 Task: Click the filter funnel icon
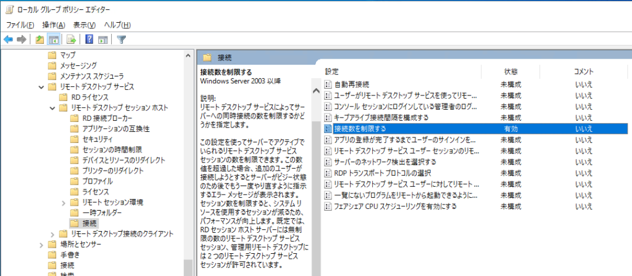point(121,39)
